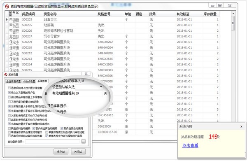Click the 自动备份目录 path field

click(x=53, y=142)
